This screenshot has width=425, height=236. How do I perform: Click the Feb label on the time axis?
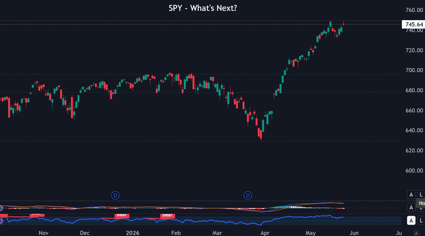pyautogui.click(x=176, y=233)
